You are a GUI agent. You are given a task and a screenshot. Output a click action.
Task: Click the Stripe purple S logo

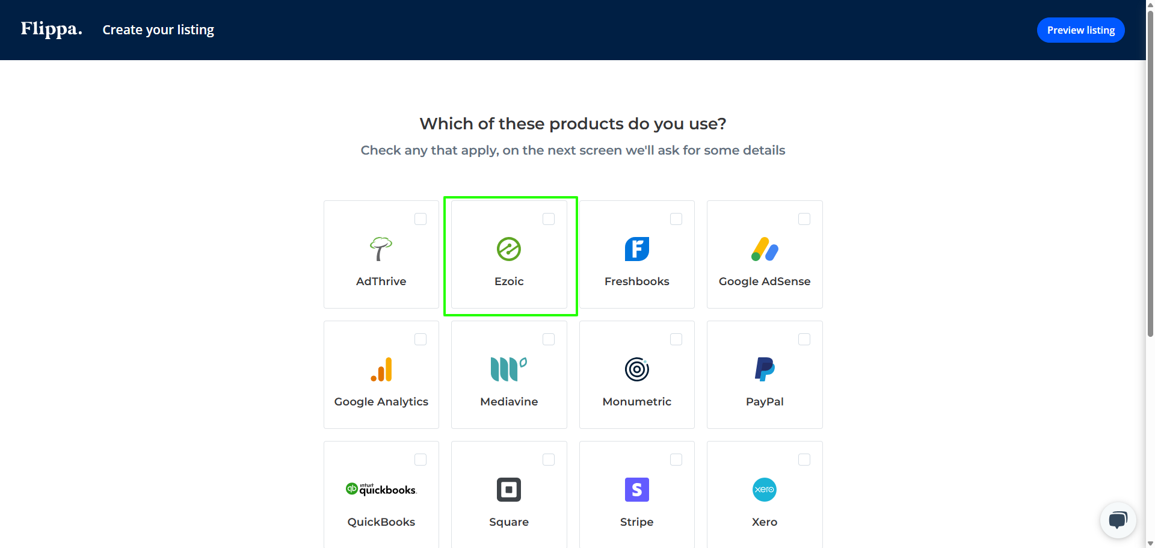637,490
